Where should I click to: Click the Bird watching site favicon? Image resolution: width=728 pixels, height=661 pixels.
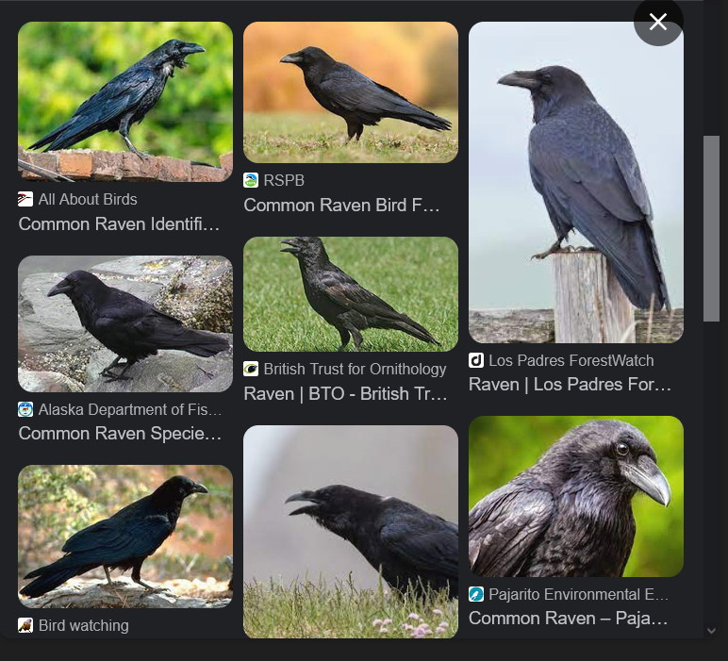click(25, 625)
